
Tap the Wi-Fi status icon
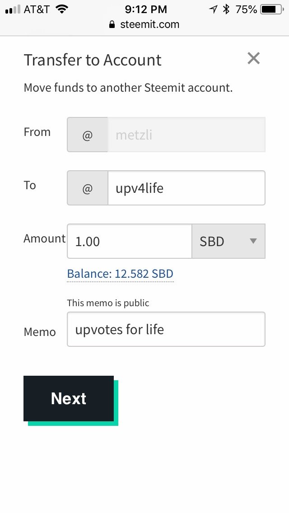click(x=61, y=9)
